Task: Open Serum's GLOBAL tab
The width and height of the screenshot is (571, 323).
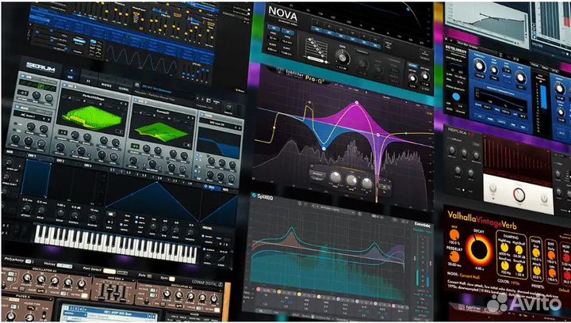Action: coord(124,88)
